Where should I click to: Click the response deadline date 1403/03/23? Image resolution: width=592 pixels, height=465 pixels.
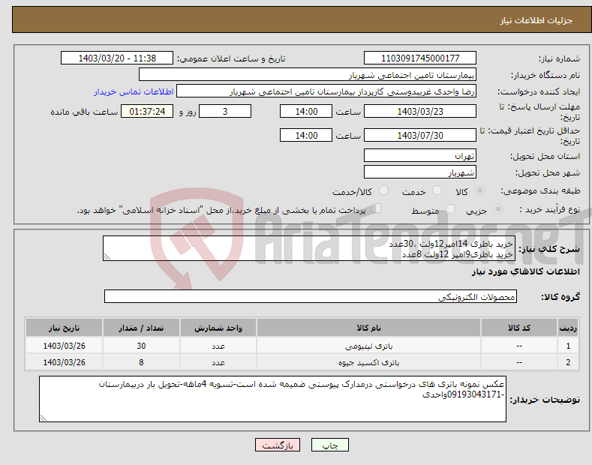pyautogui.click(x=420, y=111)
